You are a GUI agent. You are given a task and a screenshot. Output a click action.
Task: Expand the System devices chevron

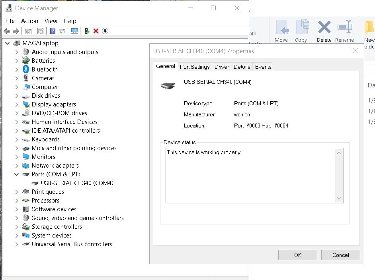coord(17,236)
